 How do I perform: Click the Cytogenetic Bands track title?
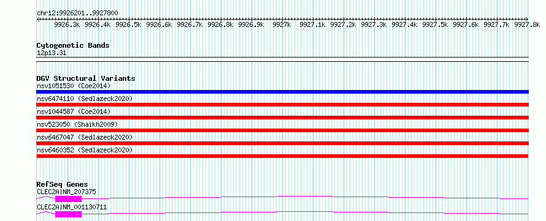point(73,45)
